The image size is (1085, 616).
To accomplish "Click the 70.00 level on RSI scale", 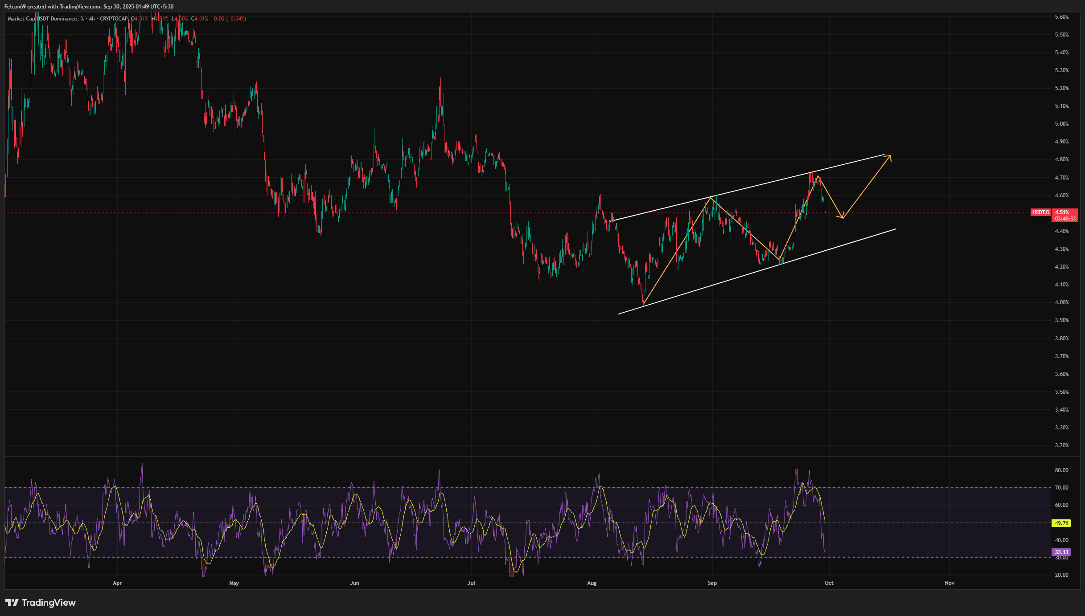I will click(x=1061, y=488).
